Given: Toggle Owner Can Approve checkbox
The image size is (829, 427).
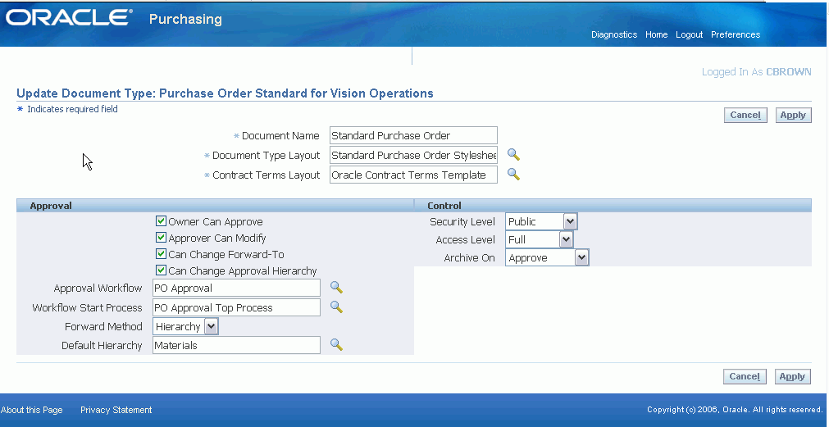Looking at the screenshot, I should click(162, 221).
